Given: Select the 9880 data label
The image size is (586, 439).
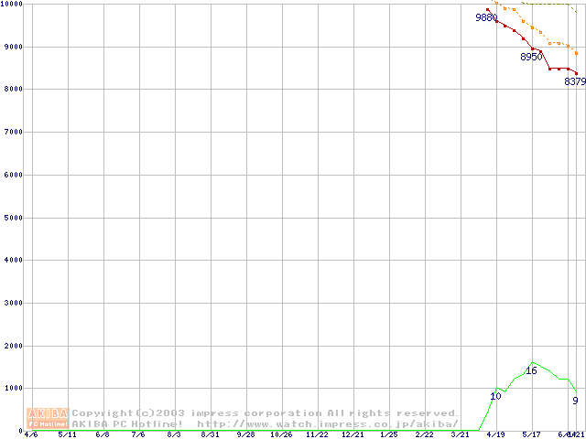Looking at the screenshot, I should pos(486,17).
